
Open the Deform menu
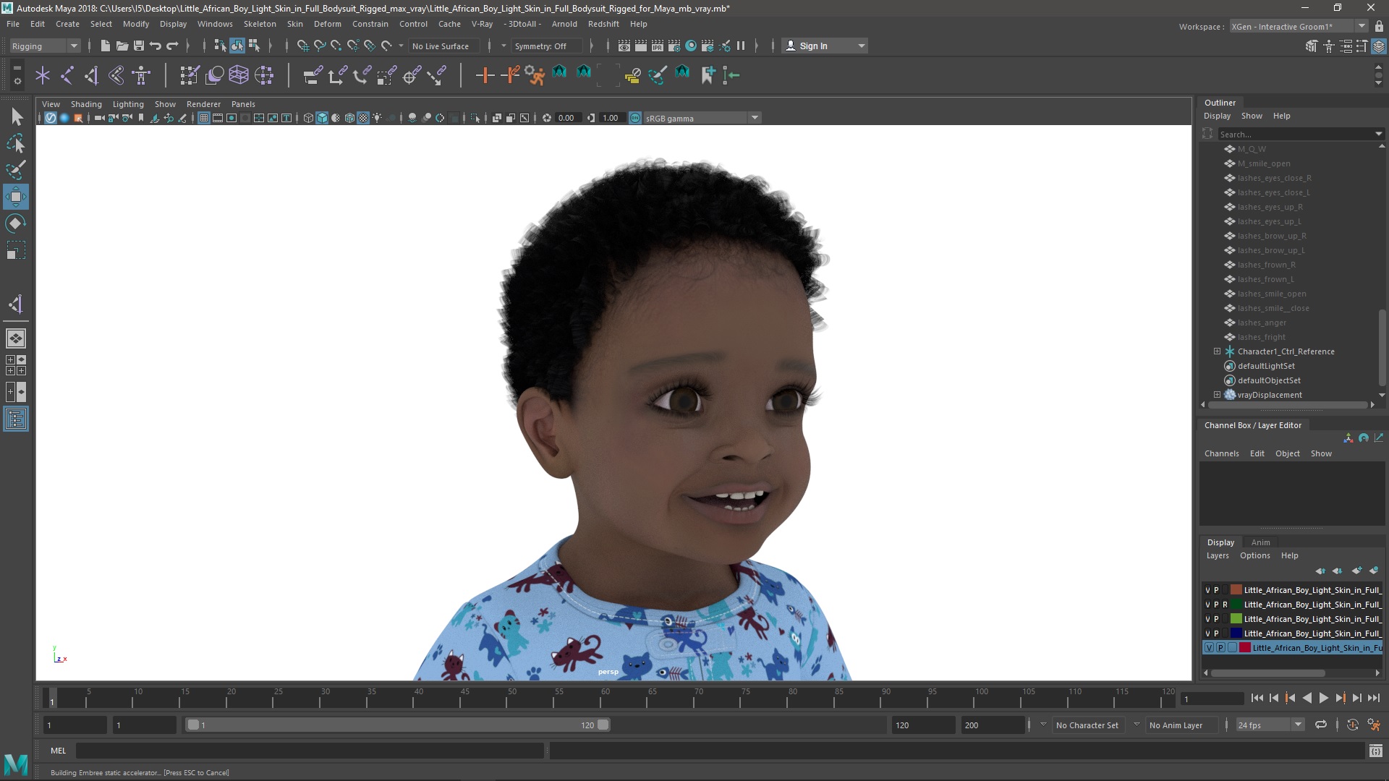coord(327,24)
